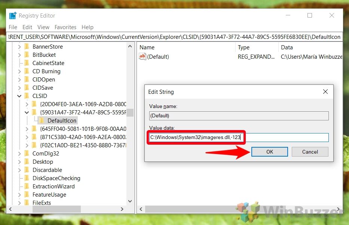Image resolution: width=349 pixels, height=225 pixels.
Task: Cancel the Edit String dialog
Action: pyautogui.click(x=310, y=152)
